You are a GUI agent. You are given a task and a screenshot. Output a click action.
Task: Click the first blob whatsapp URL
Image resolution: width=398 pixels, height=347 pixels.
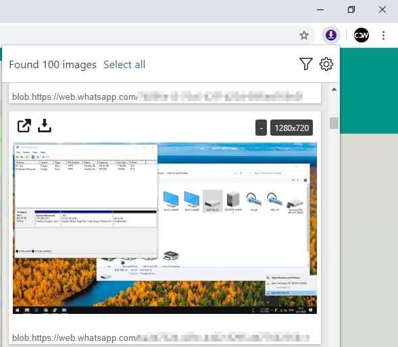coord(157,97)
